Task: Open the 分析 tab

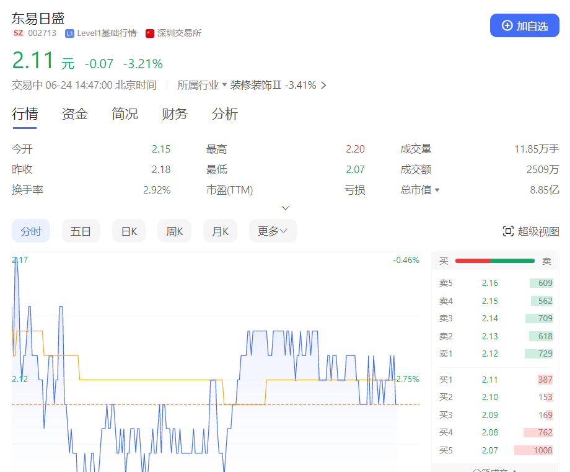Action: point(224,114)
